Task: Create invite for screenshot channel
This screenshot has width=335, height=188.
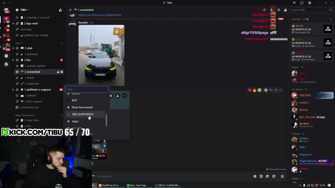Action: coord(58,72)
